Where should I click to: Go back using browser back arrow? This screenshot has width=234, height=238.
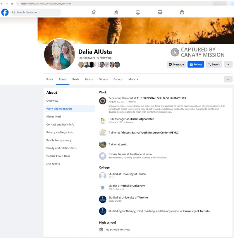point(2,4)
